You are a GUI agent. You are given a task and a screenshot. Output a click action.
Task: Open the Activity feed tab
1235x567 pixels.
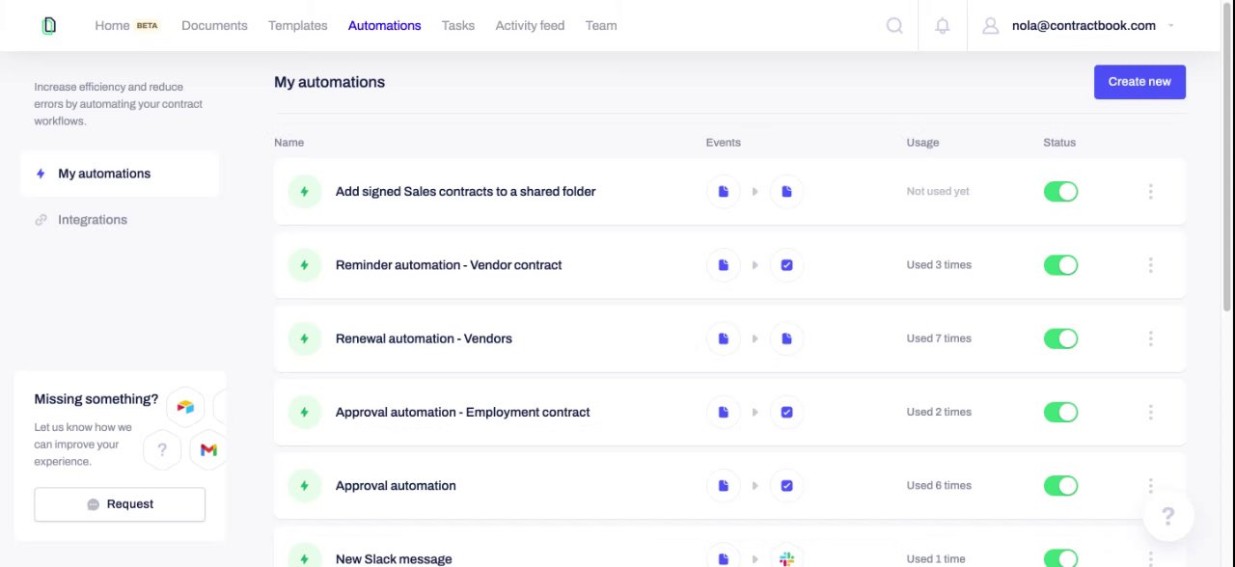[x=530, y=26]
